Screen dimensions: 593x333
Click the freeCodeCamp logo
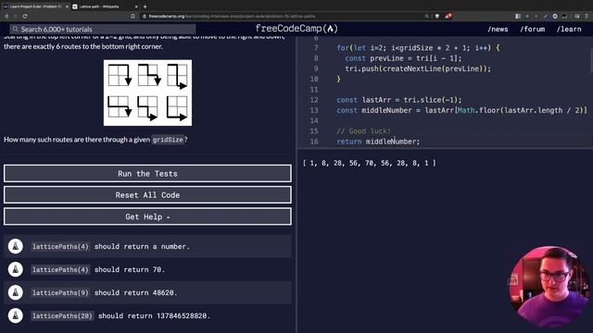click(296, 29)
